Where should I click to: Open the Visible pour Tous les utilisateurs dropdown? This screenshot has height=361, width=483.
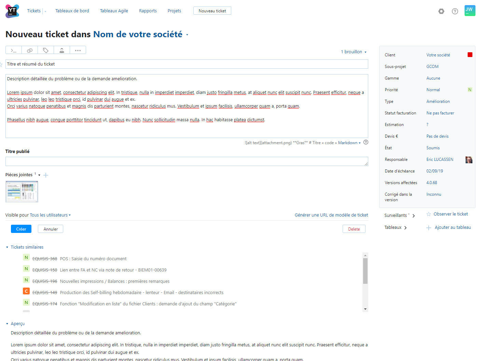tap(50, 215)
